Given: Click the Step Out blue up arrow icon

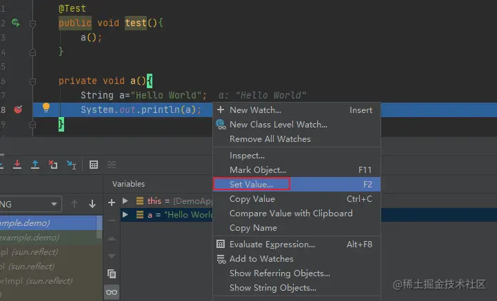Looking at the screenshot, I should pos(35,165).
